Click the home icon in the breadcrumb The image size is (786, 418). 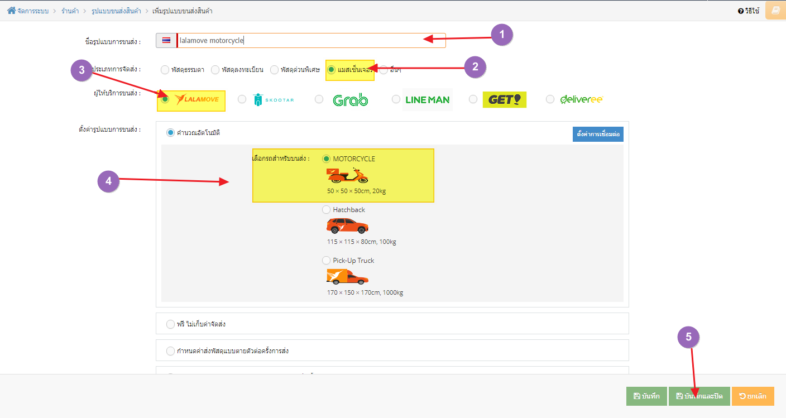pyautogui.click(x=11, y=11)
